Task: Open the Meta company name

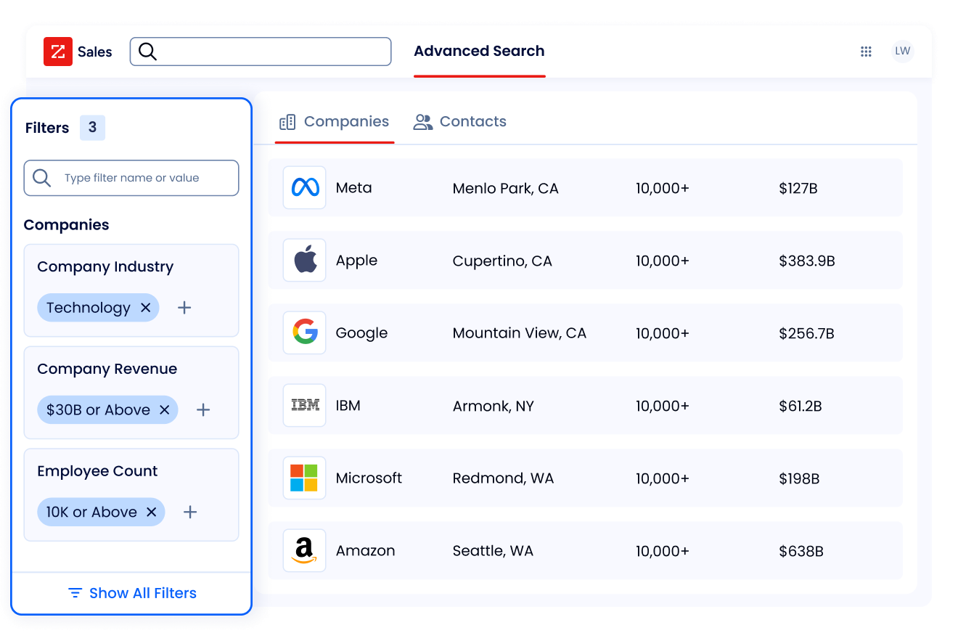Action: (x=353, y=188)
